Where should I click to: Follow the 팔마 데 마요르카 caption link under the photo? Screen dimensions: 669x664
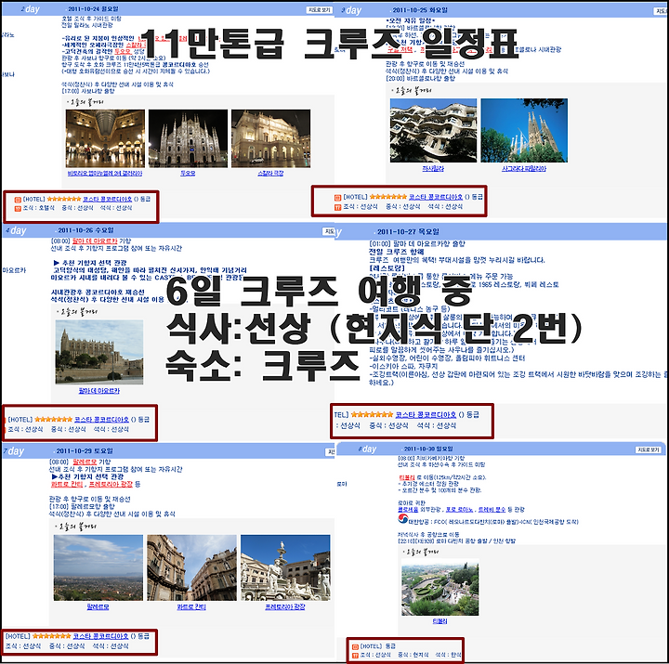99,391
